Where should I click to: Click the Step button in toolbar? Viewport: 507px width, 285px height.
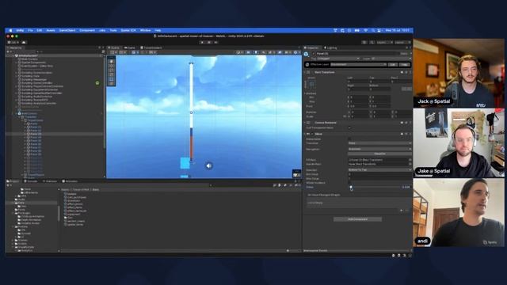215,42
